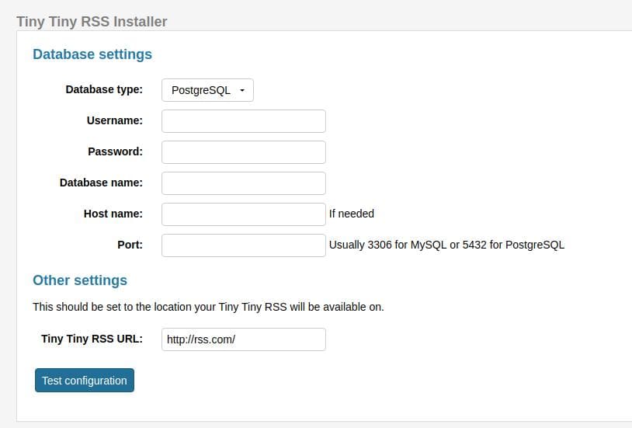Click the 'Tiny Tiny RSS URL:' label
The image size is (632, 428).
pos(92,339)
